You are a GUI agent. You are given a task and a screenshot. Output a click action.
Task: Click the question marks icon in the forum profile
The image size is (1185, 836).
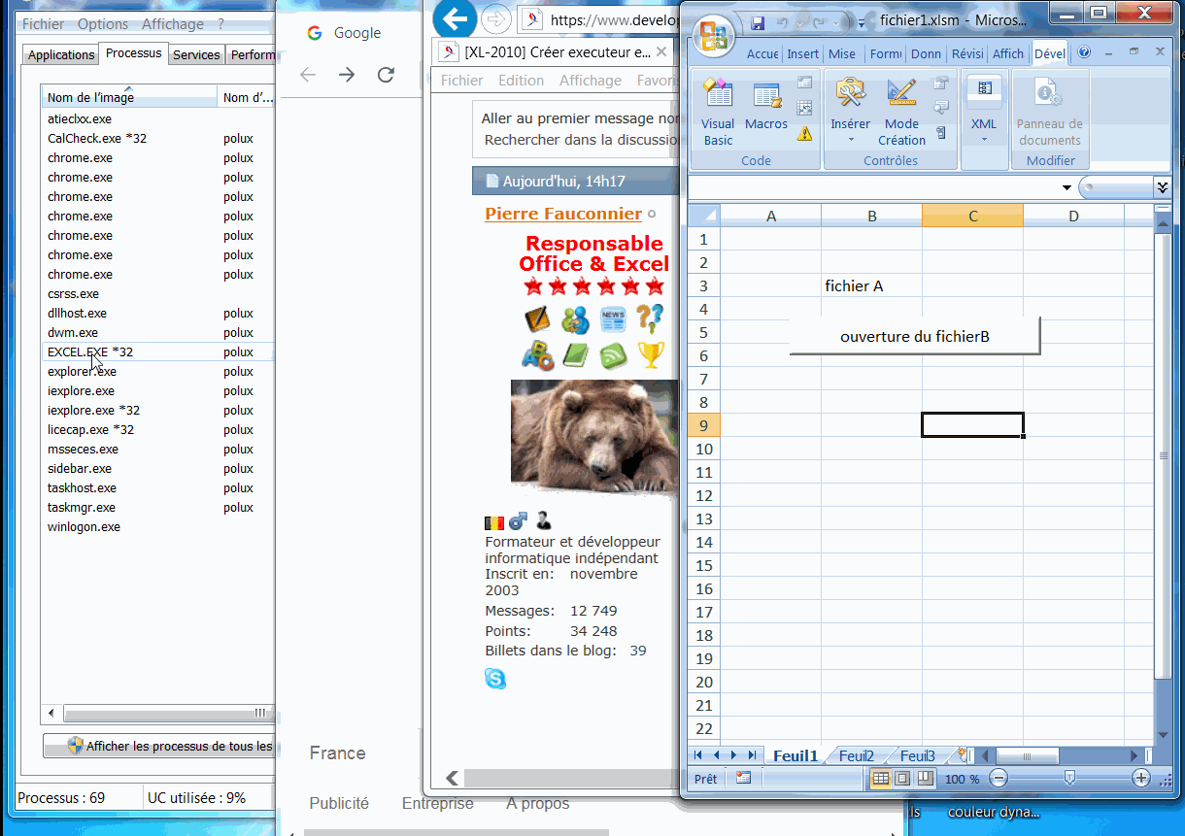coord(651,318)
